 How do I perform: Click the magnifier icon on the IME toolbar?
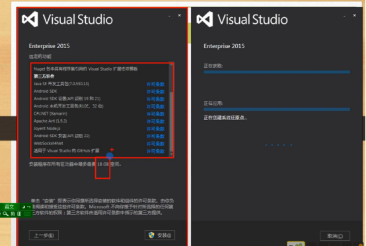5,214
